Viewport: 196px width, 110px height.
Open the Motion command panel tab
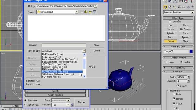click(181, 1)
